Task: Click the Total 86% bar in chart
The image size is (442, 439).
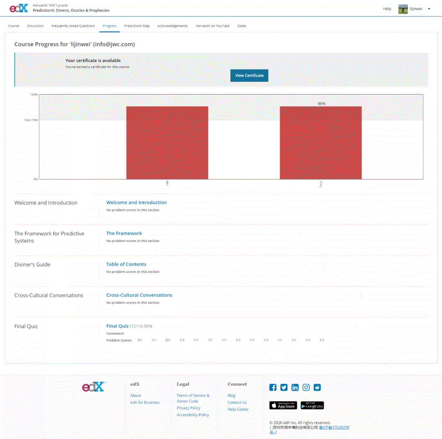Action: coord(320,142)
